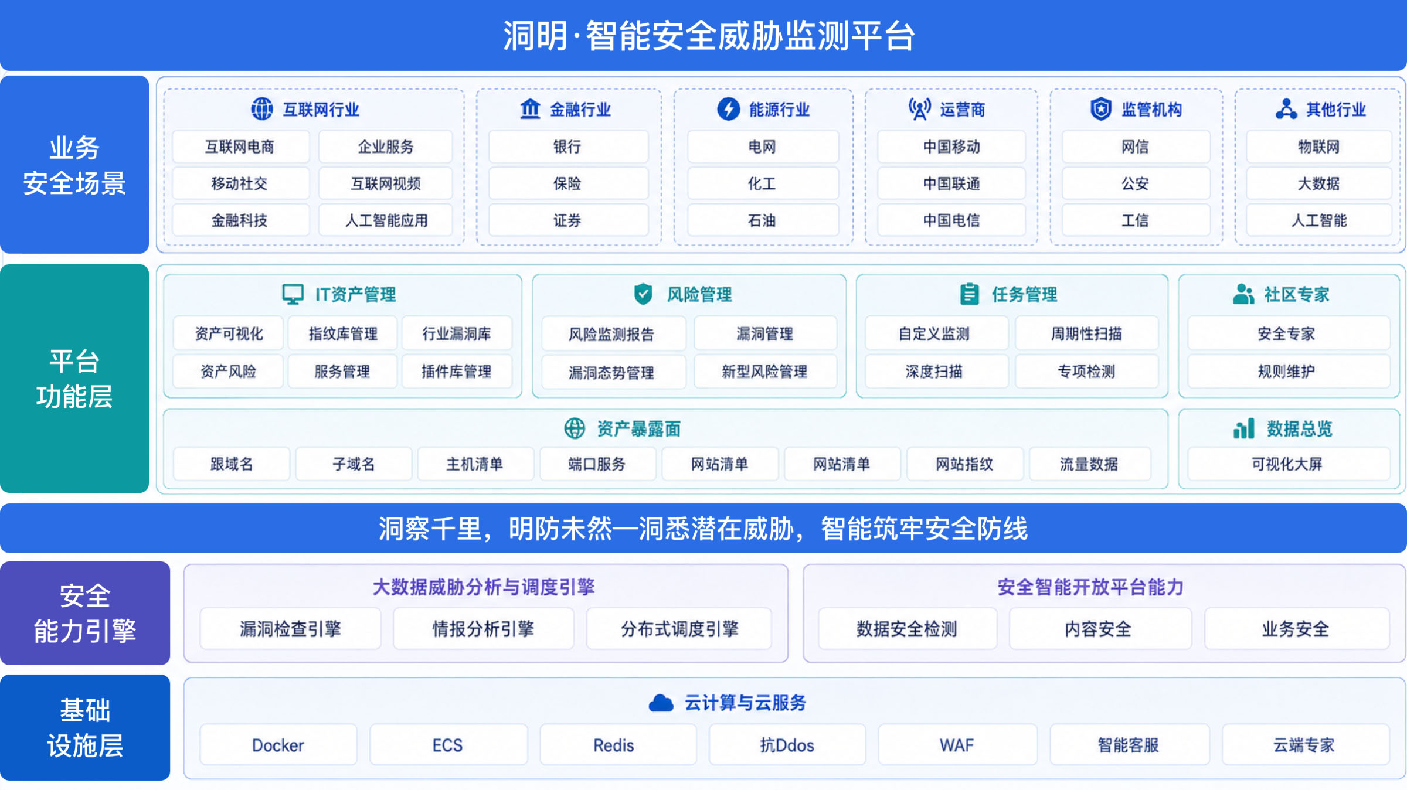Click the 物联网 box
The height and width of the screenshot is (790, 1407).
[1319, 147]
